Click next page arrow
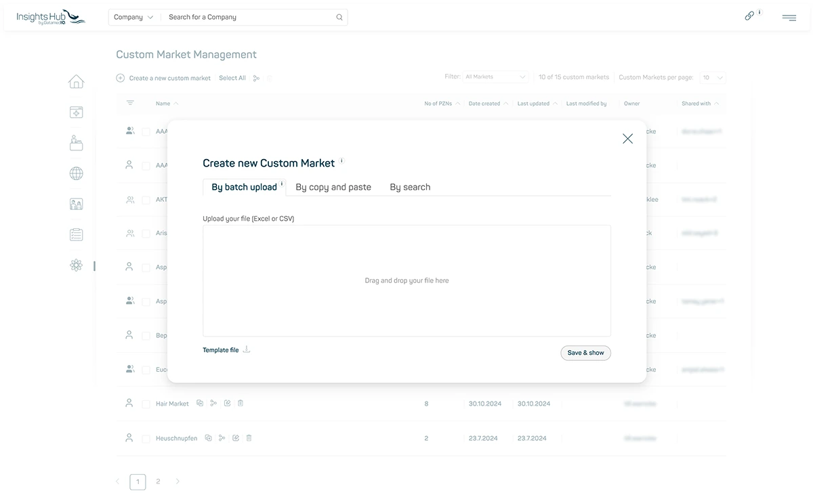 click(178, 481)
